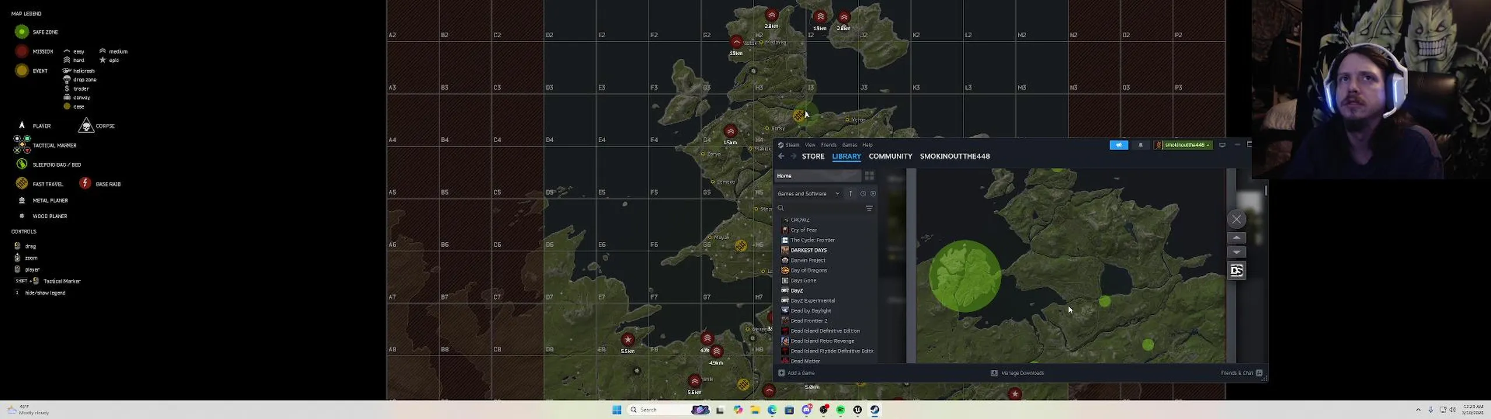Viewport: 1491px width, 419px height.
Task: Click the Big Picture mode monitor icon
Action: click(x=1222, y=145)
